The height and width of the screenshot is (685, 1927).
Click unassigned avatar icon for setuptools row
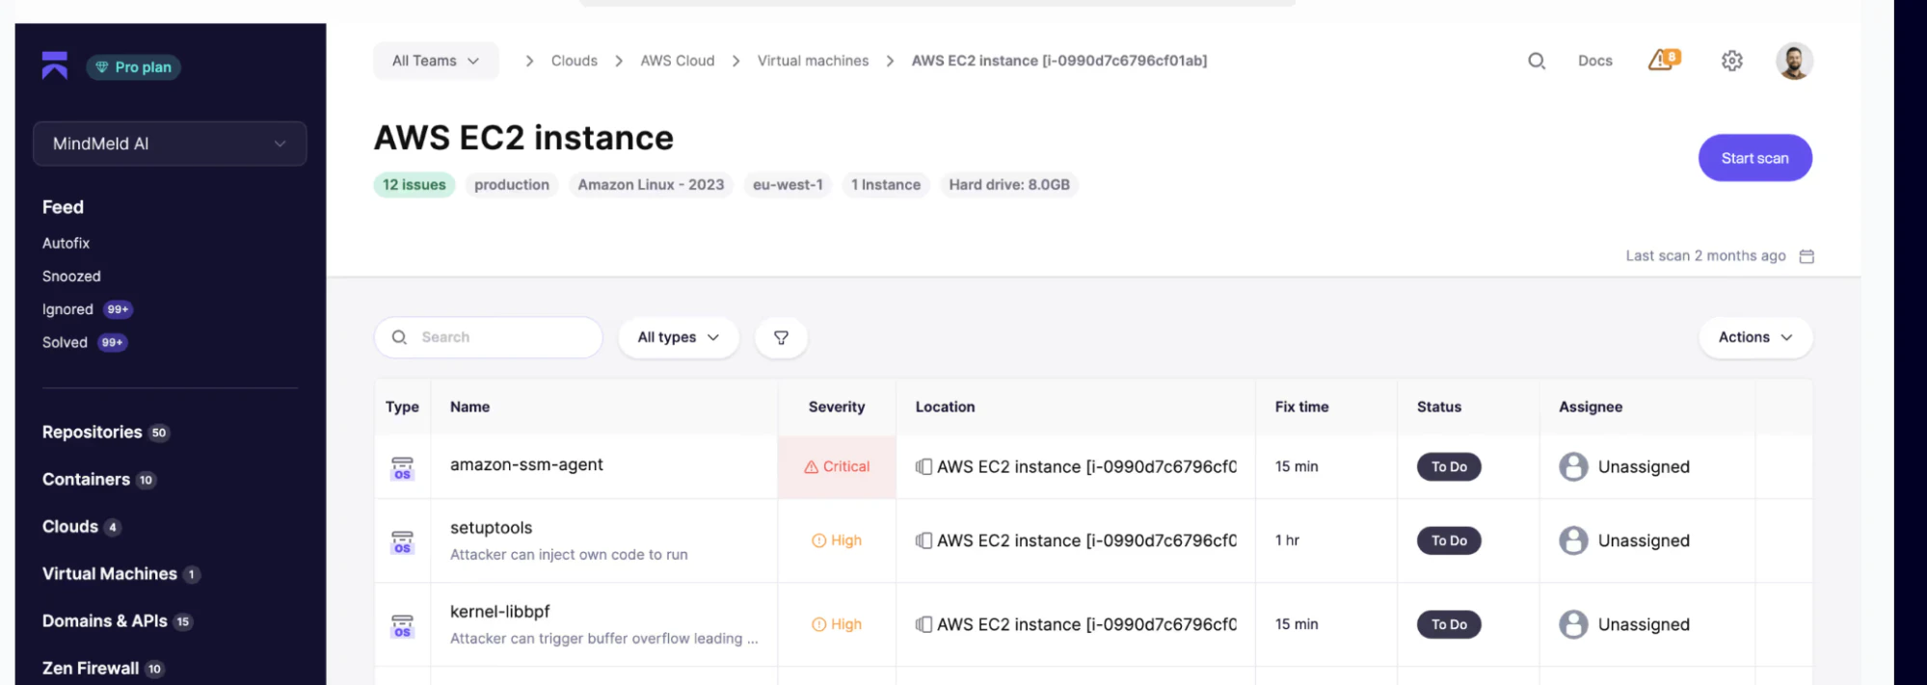pos(1573,540)
